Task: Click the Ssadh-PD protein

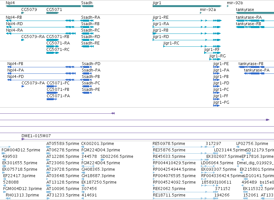Action: pos(87,67)
